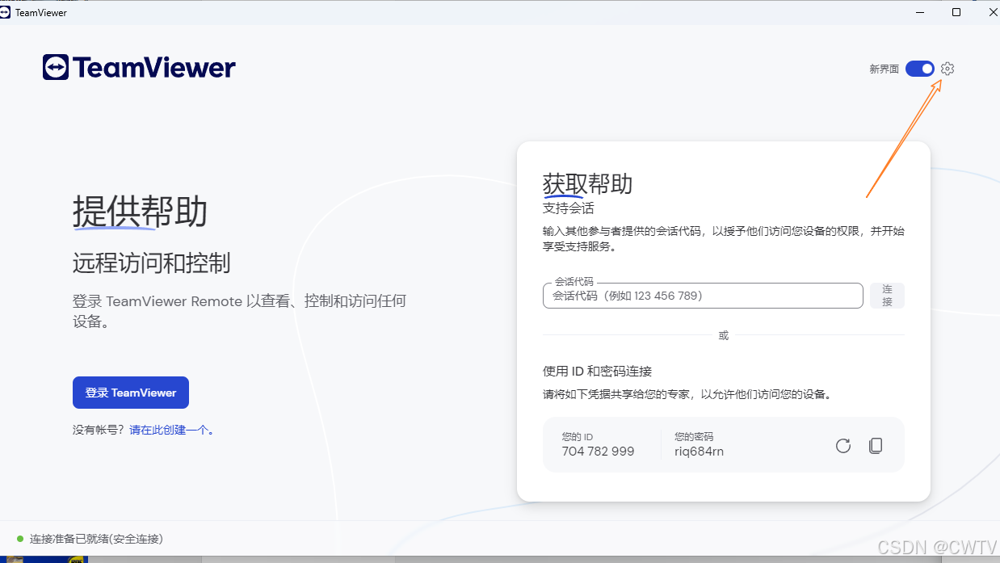This screenshot has height=563, width=1000.
Task: Click the 获取帮助 heading
Action: [587, 184]
